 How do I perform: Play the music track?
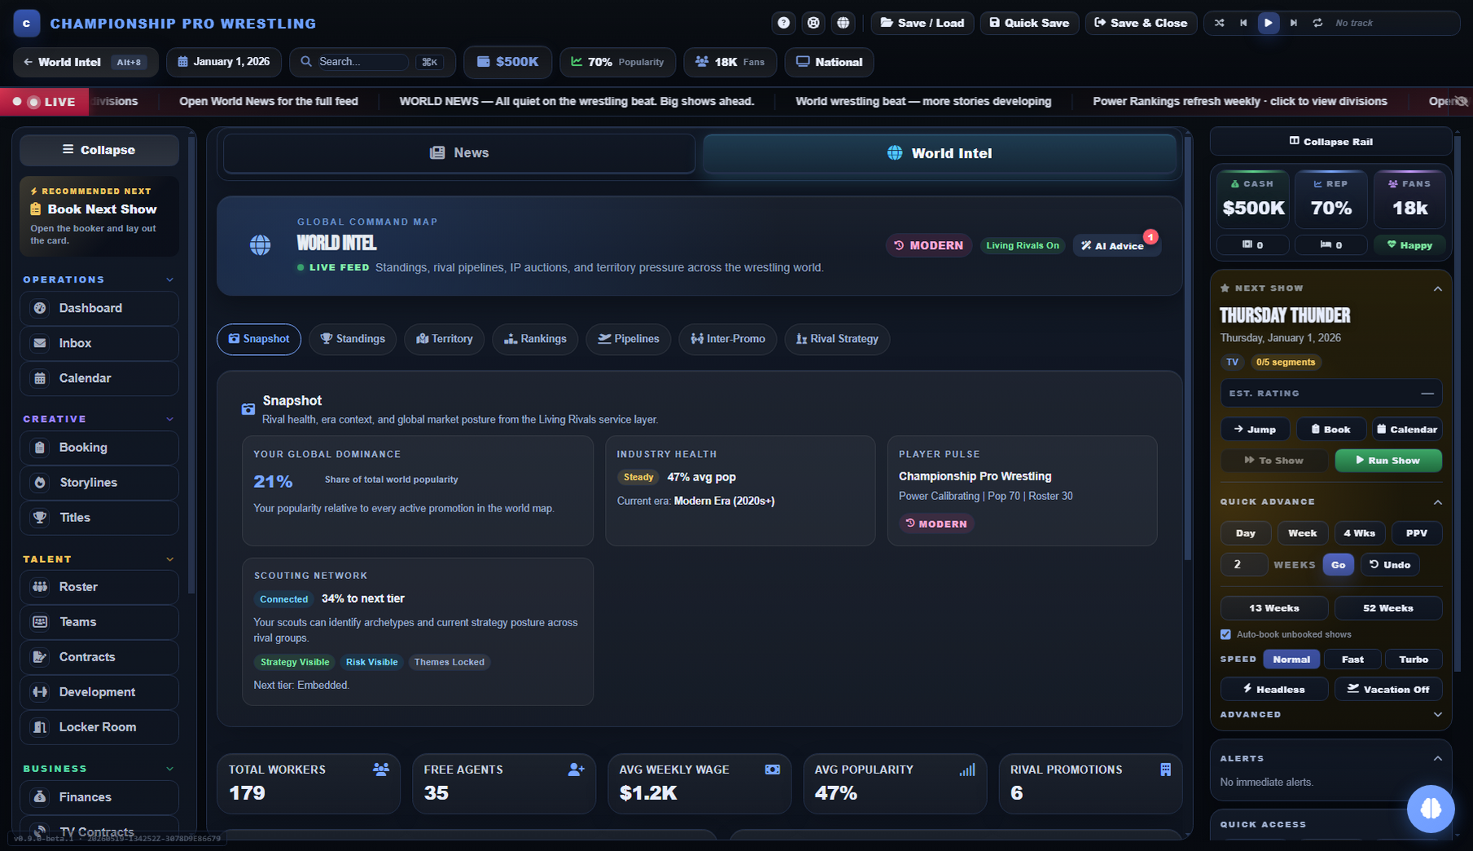pyautogui.click(x=1268, y=23)
